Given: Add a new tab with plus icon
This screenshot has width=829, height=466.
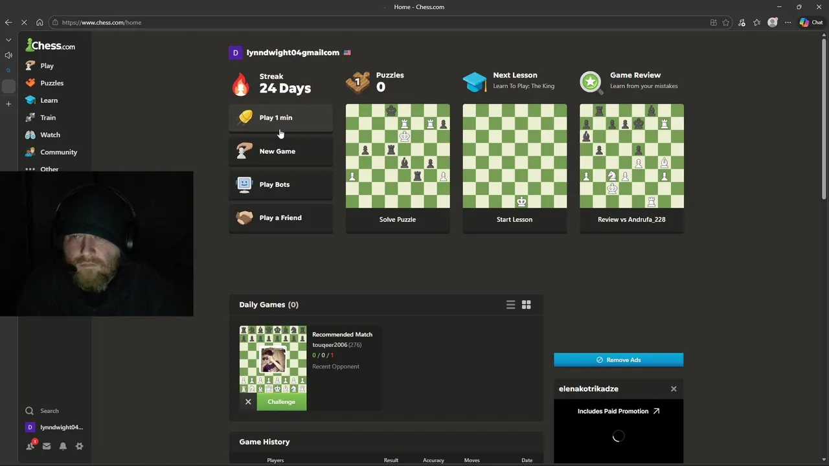Looking at the screenshot, I should tap(8, 104).
